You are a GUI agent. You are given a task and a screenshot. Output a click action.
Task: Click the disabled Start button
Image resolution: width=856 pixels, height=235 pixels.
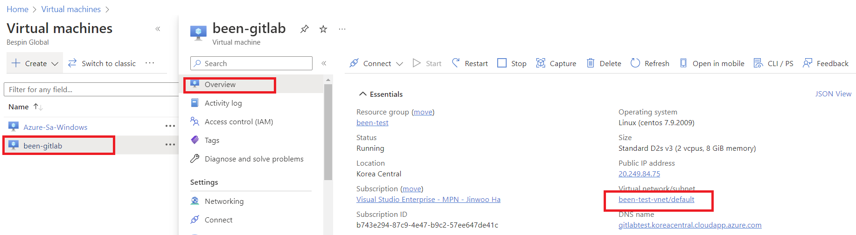coord(427,63)
